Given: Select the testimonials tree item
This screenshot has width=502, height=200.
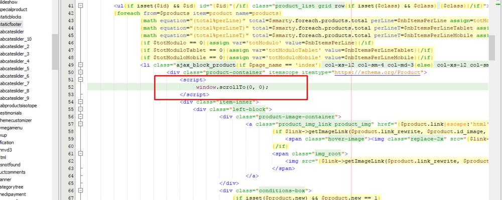Looking at the screenshot, I should pyautogui.click(x=11, y=113).
